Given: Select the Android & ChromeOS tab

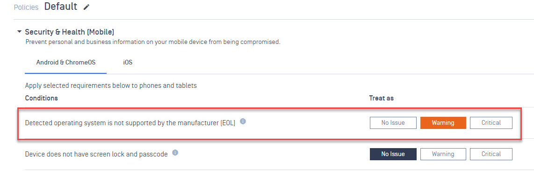Looking at the screenshot, I should point(66,63).
